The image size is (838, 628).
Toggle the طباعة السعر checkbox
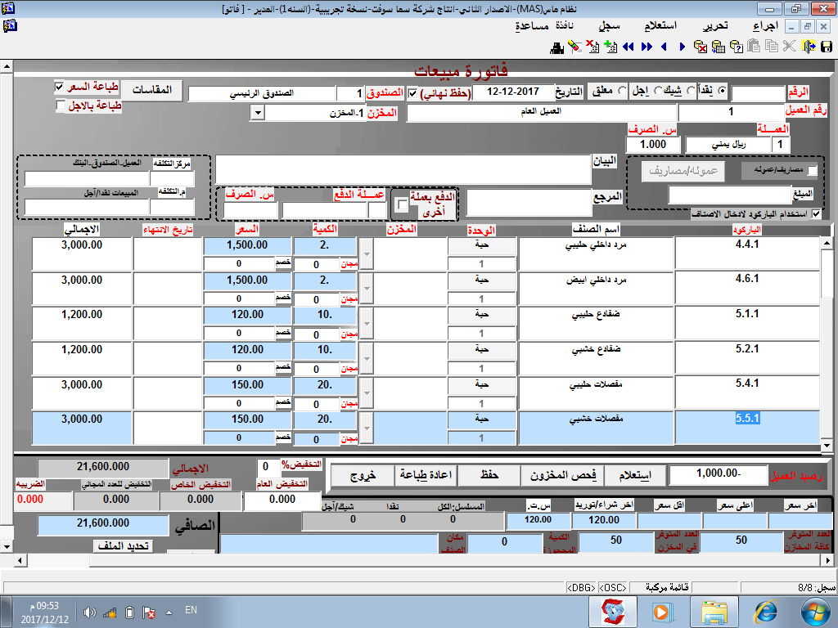tap(60, 87)
